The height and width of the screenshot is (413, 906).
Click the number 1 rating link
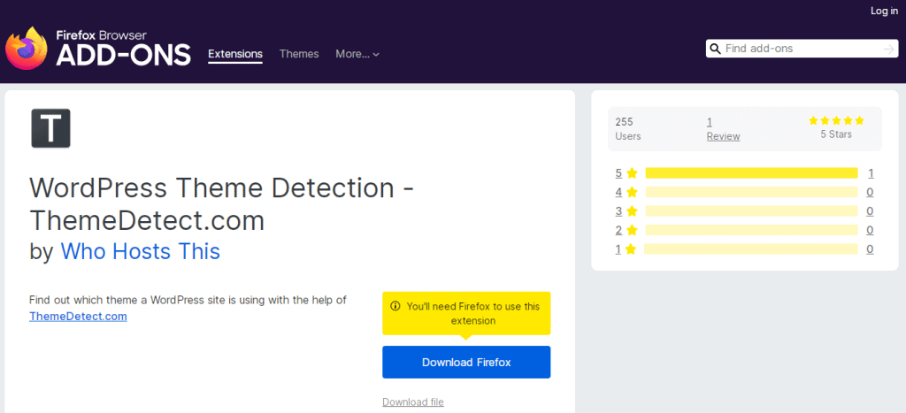(x=618, y=249)
